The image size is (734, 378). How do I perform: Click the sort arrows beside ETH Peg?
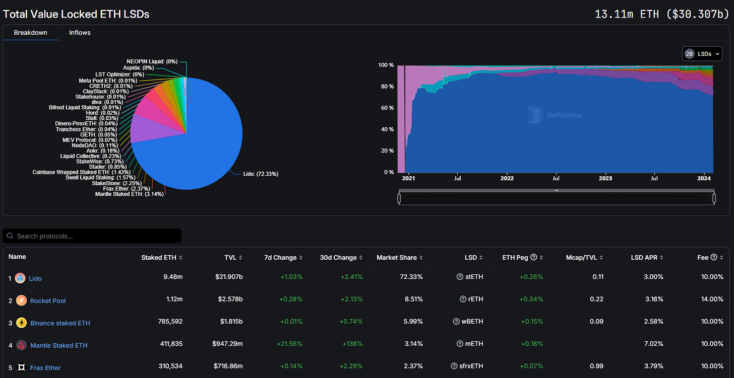click(541, 258)
